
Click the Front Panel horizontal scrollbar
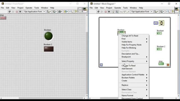51,98
